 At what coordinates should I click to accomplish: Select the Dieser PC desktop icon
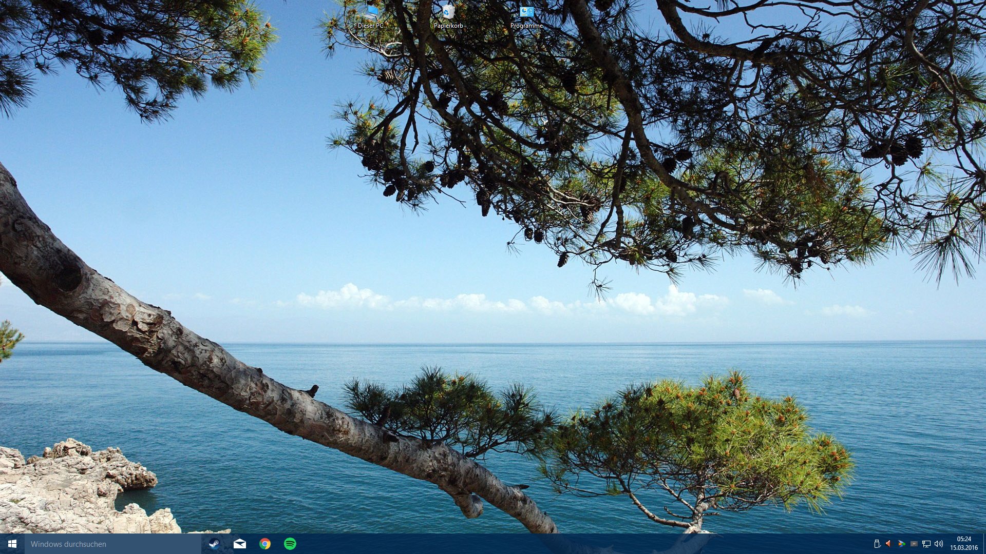point(371,11)
